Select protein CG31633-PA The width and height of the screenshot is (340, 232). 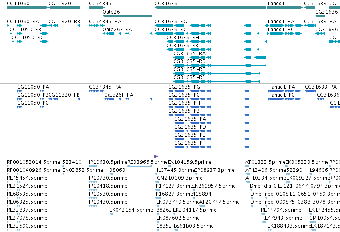[310, 91]
